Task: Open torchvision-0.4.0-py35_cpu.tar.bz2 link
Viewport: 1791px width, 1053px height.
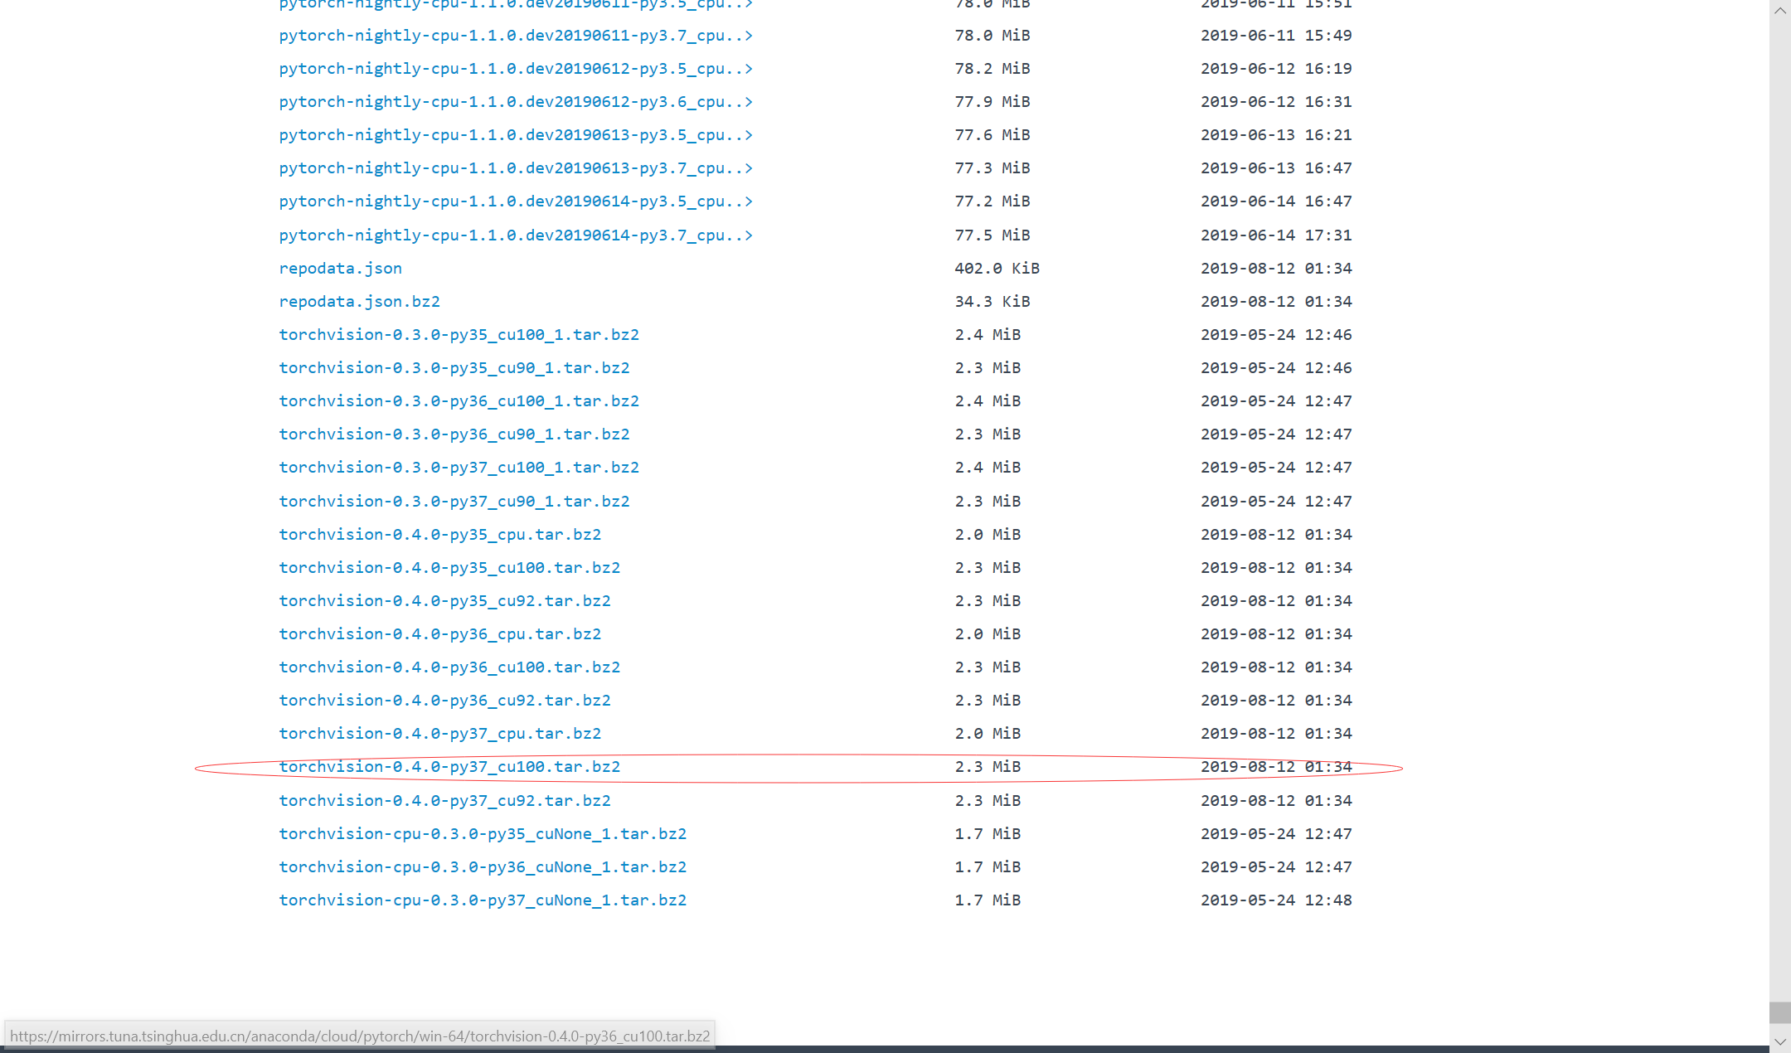Action: [439, 535]
